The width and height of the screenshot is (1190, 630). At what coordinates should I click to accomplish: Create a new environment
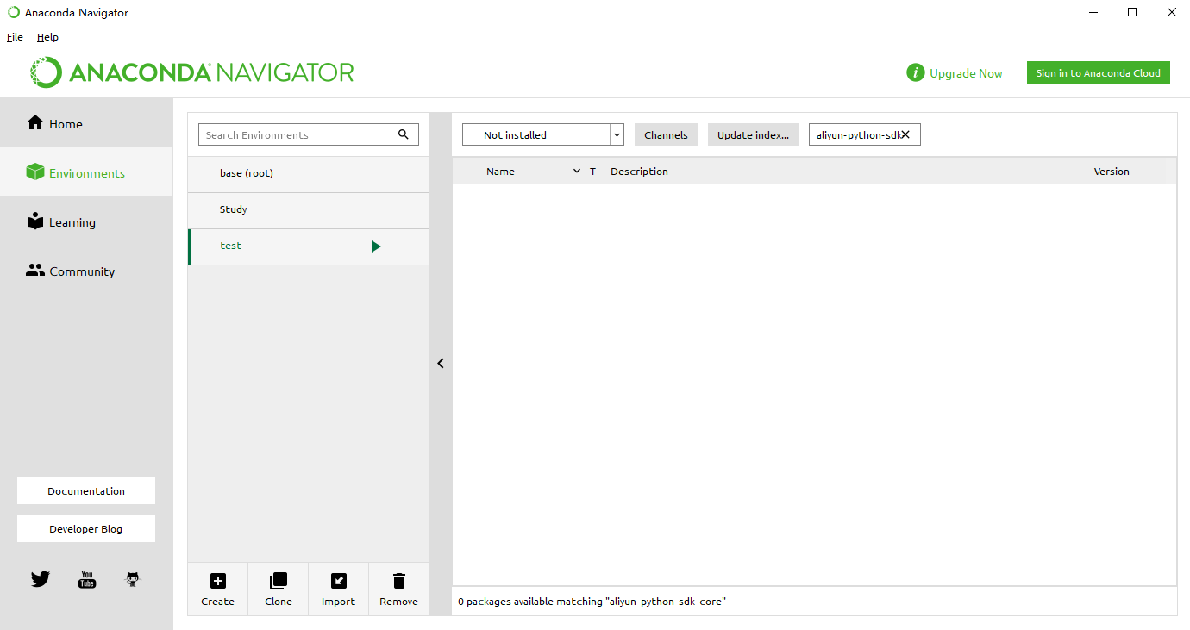click(x=217, y=589)
